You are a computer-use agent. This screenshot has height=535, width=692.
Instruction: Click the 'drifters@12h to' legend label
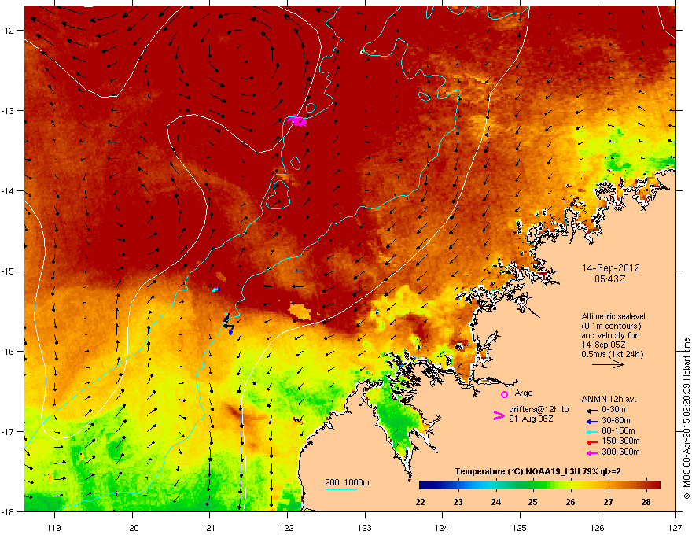point(539,410)
